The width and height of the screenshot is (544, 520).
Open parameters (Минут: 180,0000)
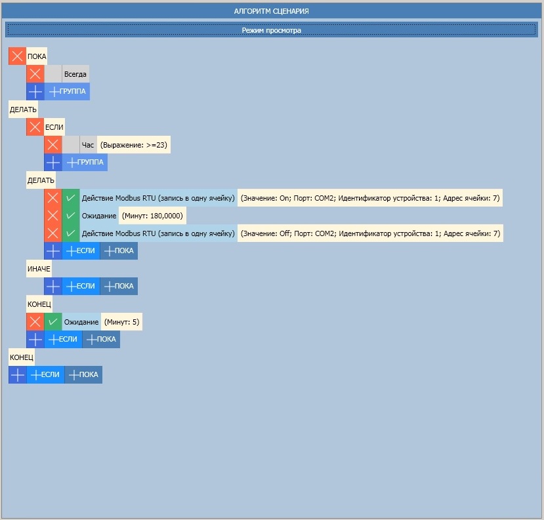(x=152, y=216)
